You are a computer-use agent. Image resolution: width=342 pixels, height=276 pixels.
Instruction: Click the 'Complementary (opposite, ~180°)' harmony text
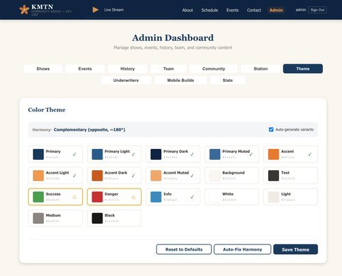90,130
